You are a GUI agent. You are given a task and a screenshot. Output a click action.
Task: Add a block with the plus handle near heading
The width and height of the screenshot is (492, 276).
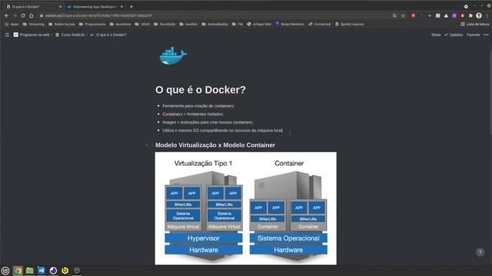[x=147, y=145]
